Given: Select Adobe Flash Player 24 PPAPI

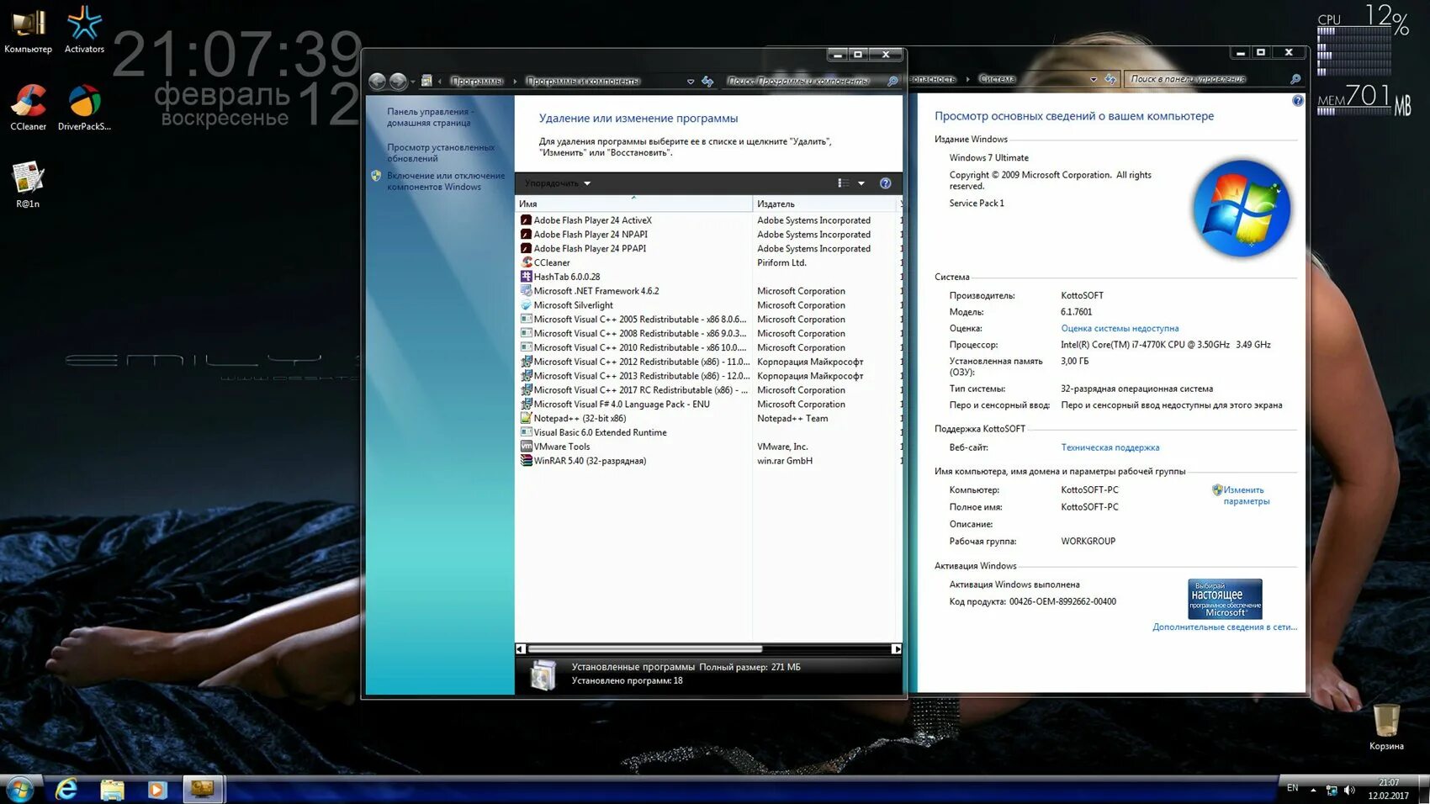Looking at the screenshot, I should tap(707, 249).
